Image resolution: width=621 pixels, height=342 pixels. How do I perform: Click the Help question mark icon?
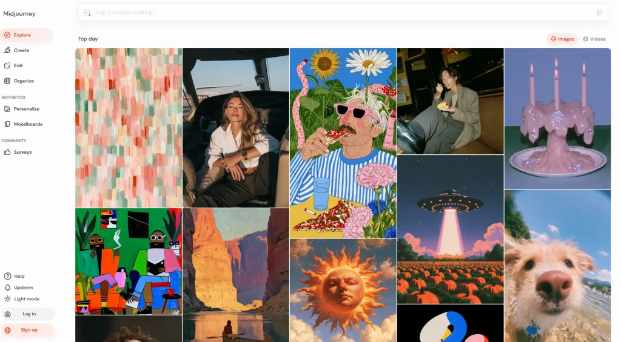click(x=7, y=276)
